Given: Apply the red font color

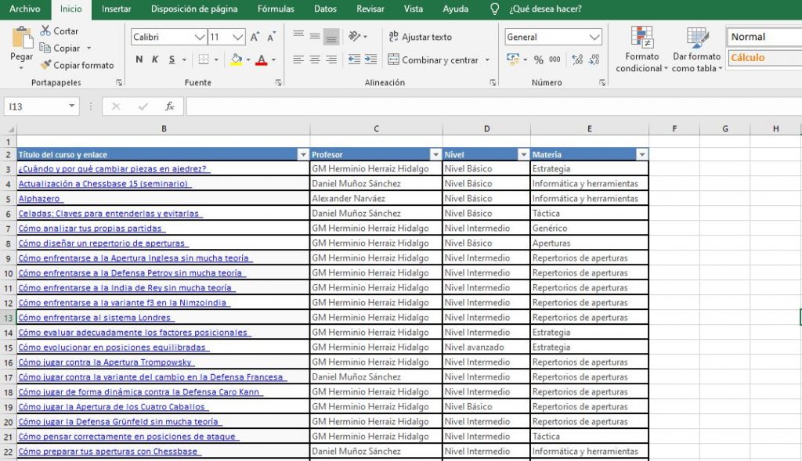Looking at the screenshot, I should 262,59.
